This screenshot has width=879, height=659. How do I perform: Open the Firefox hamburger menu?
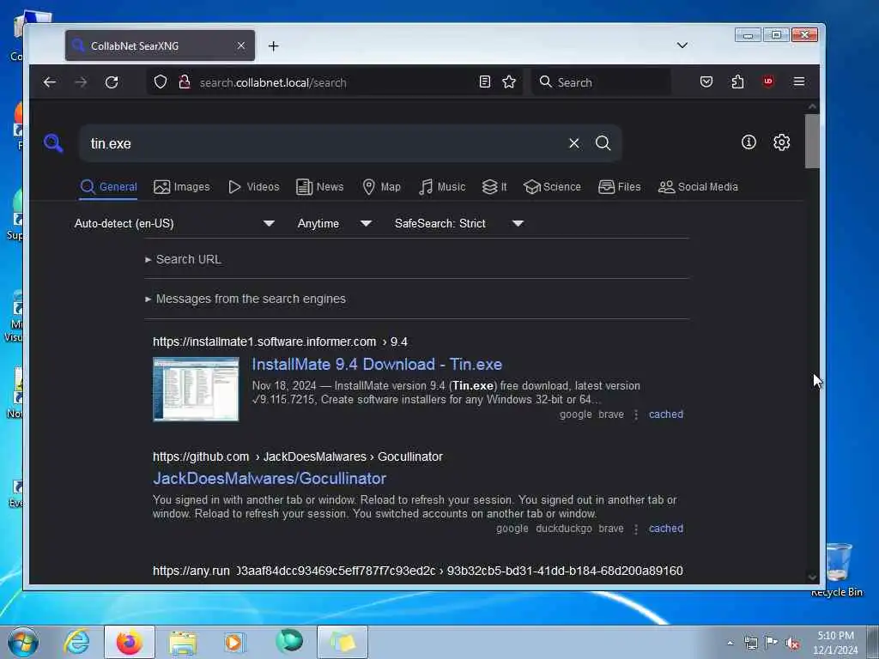click(799, 82)
